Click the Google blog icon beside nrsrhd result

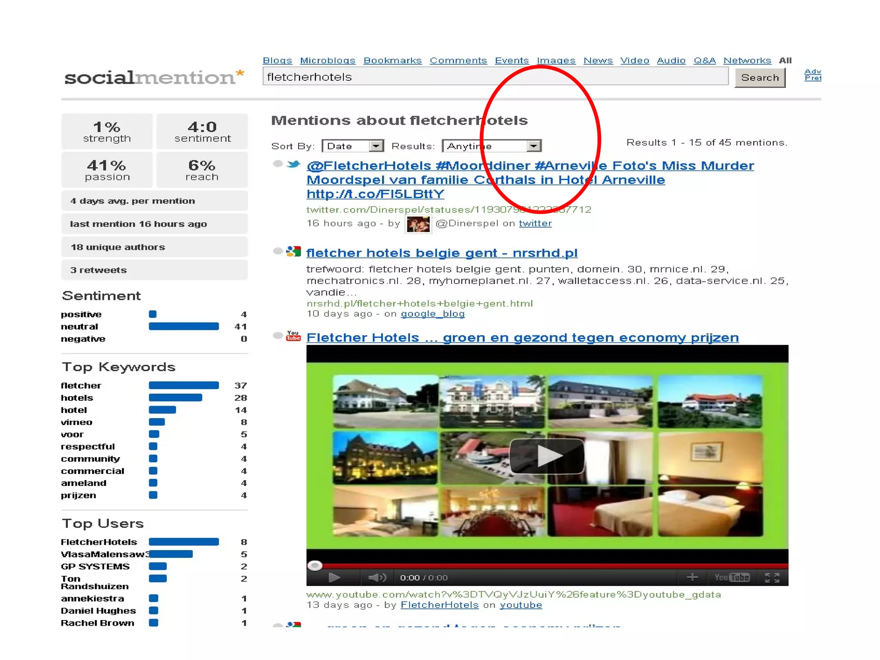[x=293, y=251]
